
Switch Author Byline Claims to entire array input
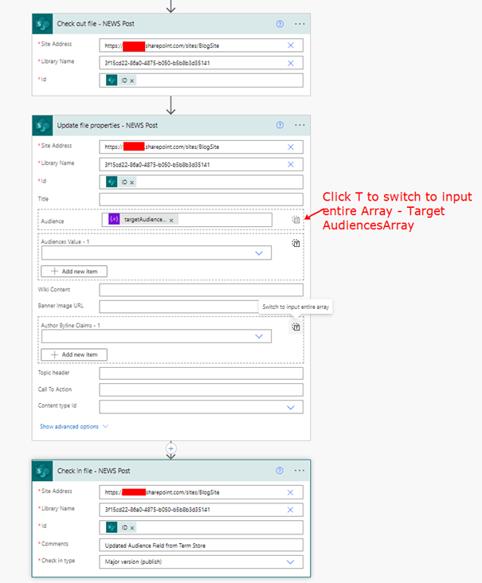pyautogui.click(x=295, y=327)
